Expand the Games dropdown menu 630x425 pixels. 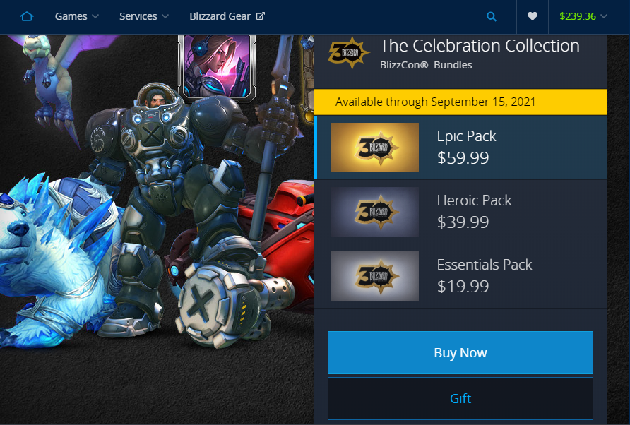tap(77, 16)
